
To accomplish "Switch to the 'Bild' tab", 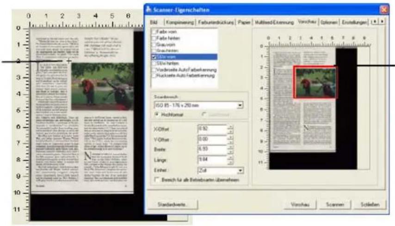I will (154, 22).
